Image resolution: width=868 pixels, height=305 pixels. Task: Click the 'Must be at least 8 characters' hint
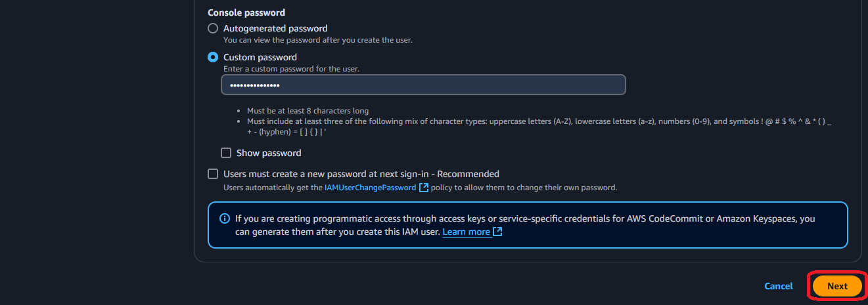click(308, 111)
